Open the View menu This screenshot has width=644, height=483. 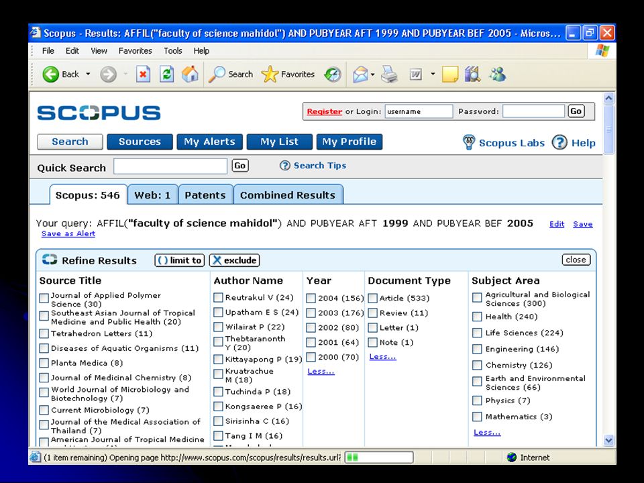99,51
